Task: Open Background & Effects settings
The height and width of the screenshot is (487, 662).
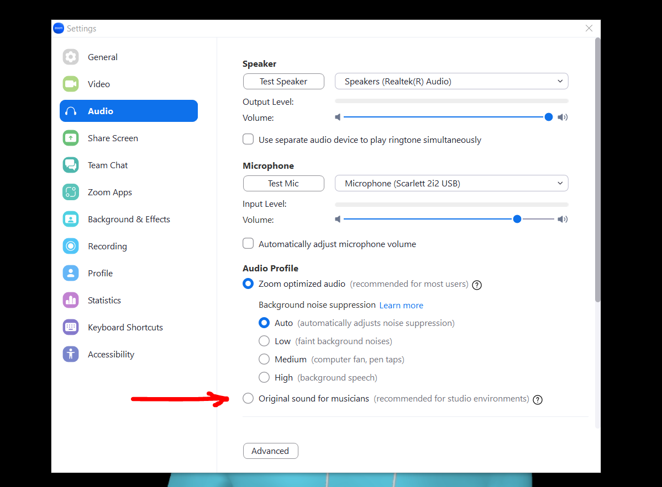Action: pyautogui.click(x=128, y=219)
